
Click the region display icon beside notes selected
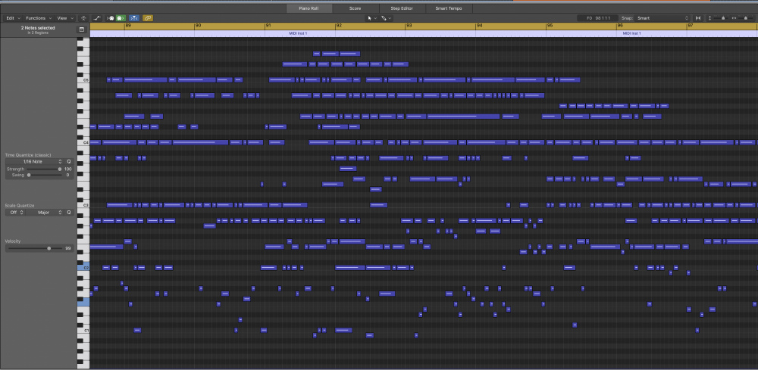pyautogui.click(x=82, y=30)
